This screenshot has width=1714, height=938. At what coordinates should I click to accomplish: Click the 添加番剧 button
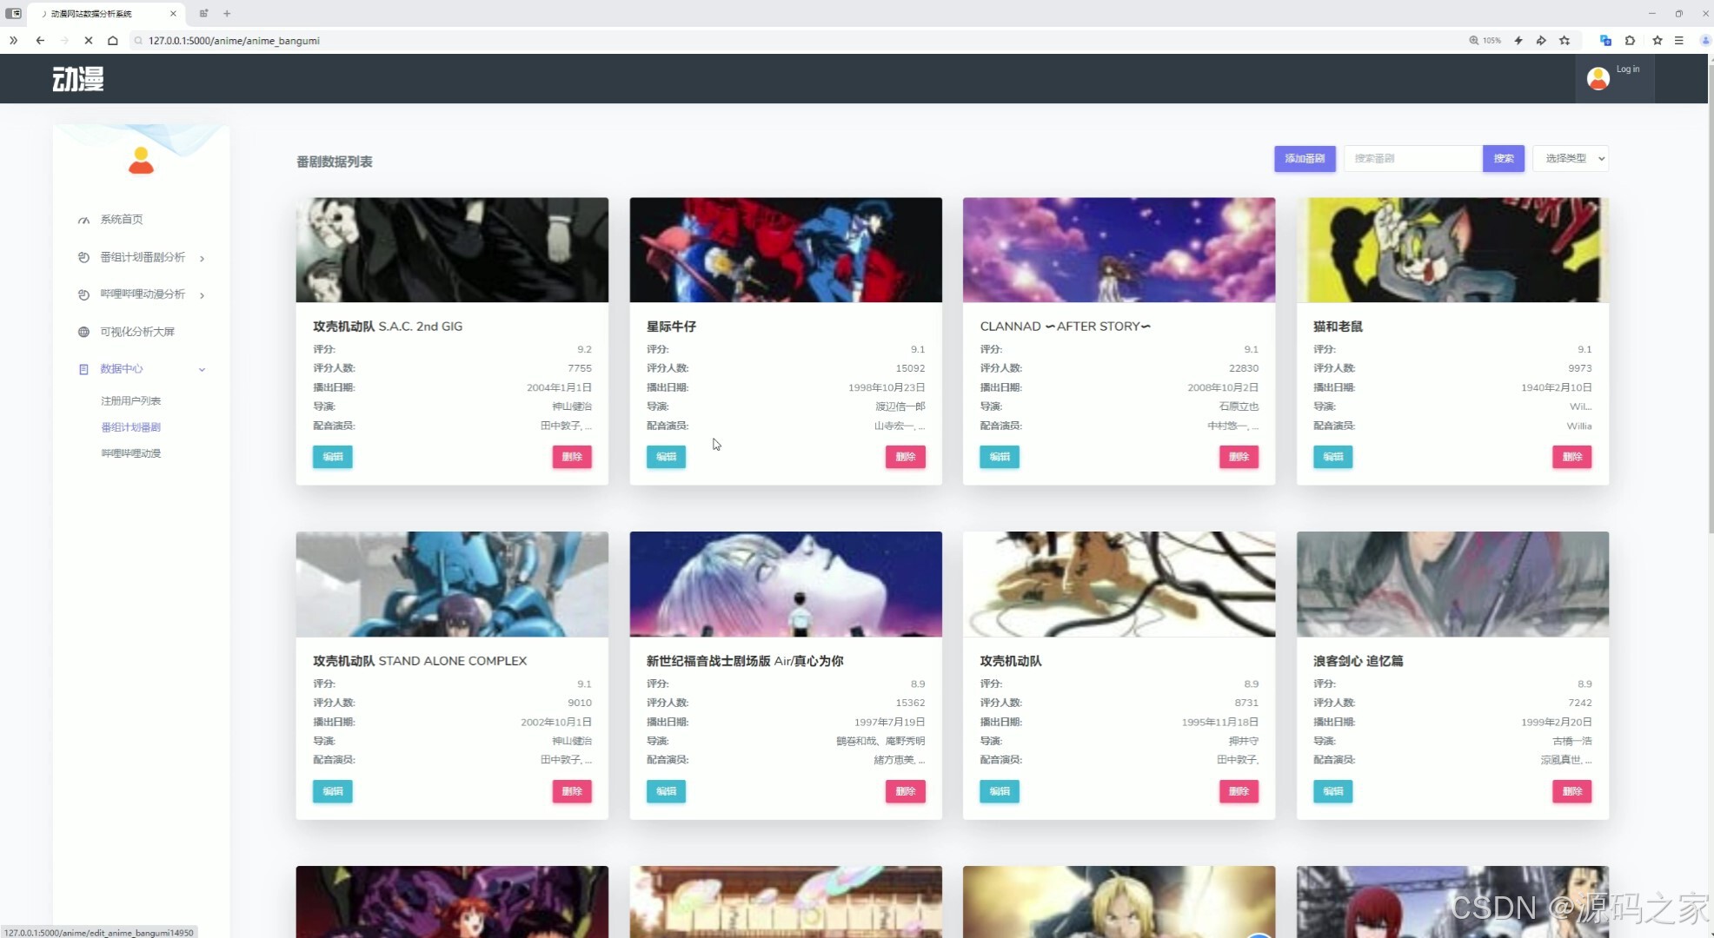1305,158
